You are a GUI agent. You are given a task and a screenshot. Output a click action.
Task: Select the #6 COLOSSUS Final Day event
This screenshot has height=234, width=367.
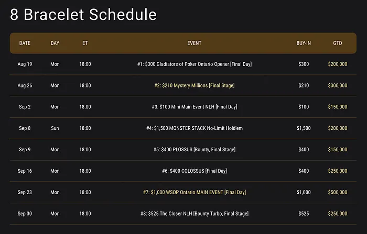coord(194,171)
